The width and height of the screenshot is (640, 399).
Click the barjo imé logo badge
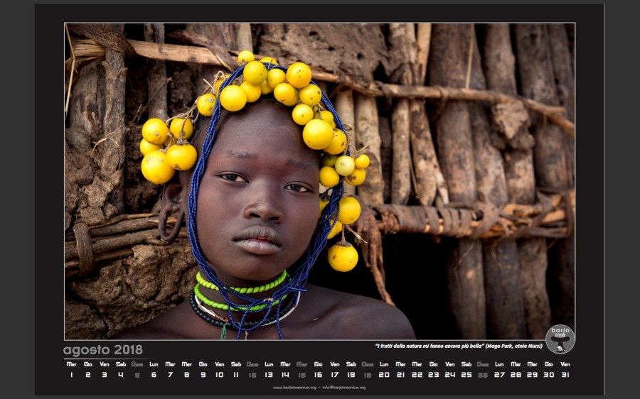[560, 339]
